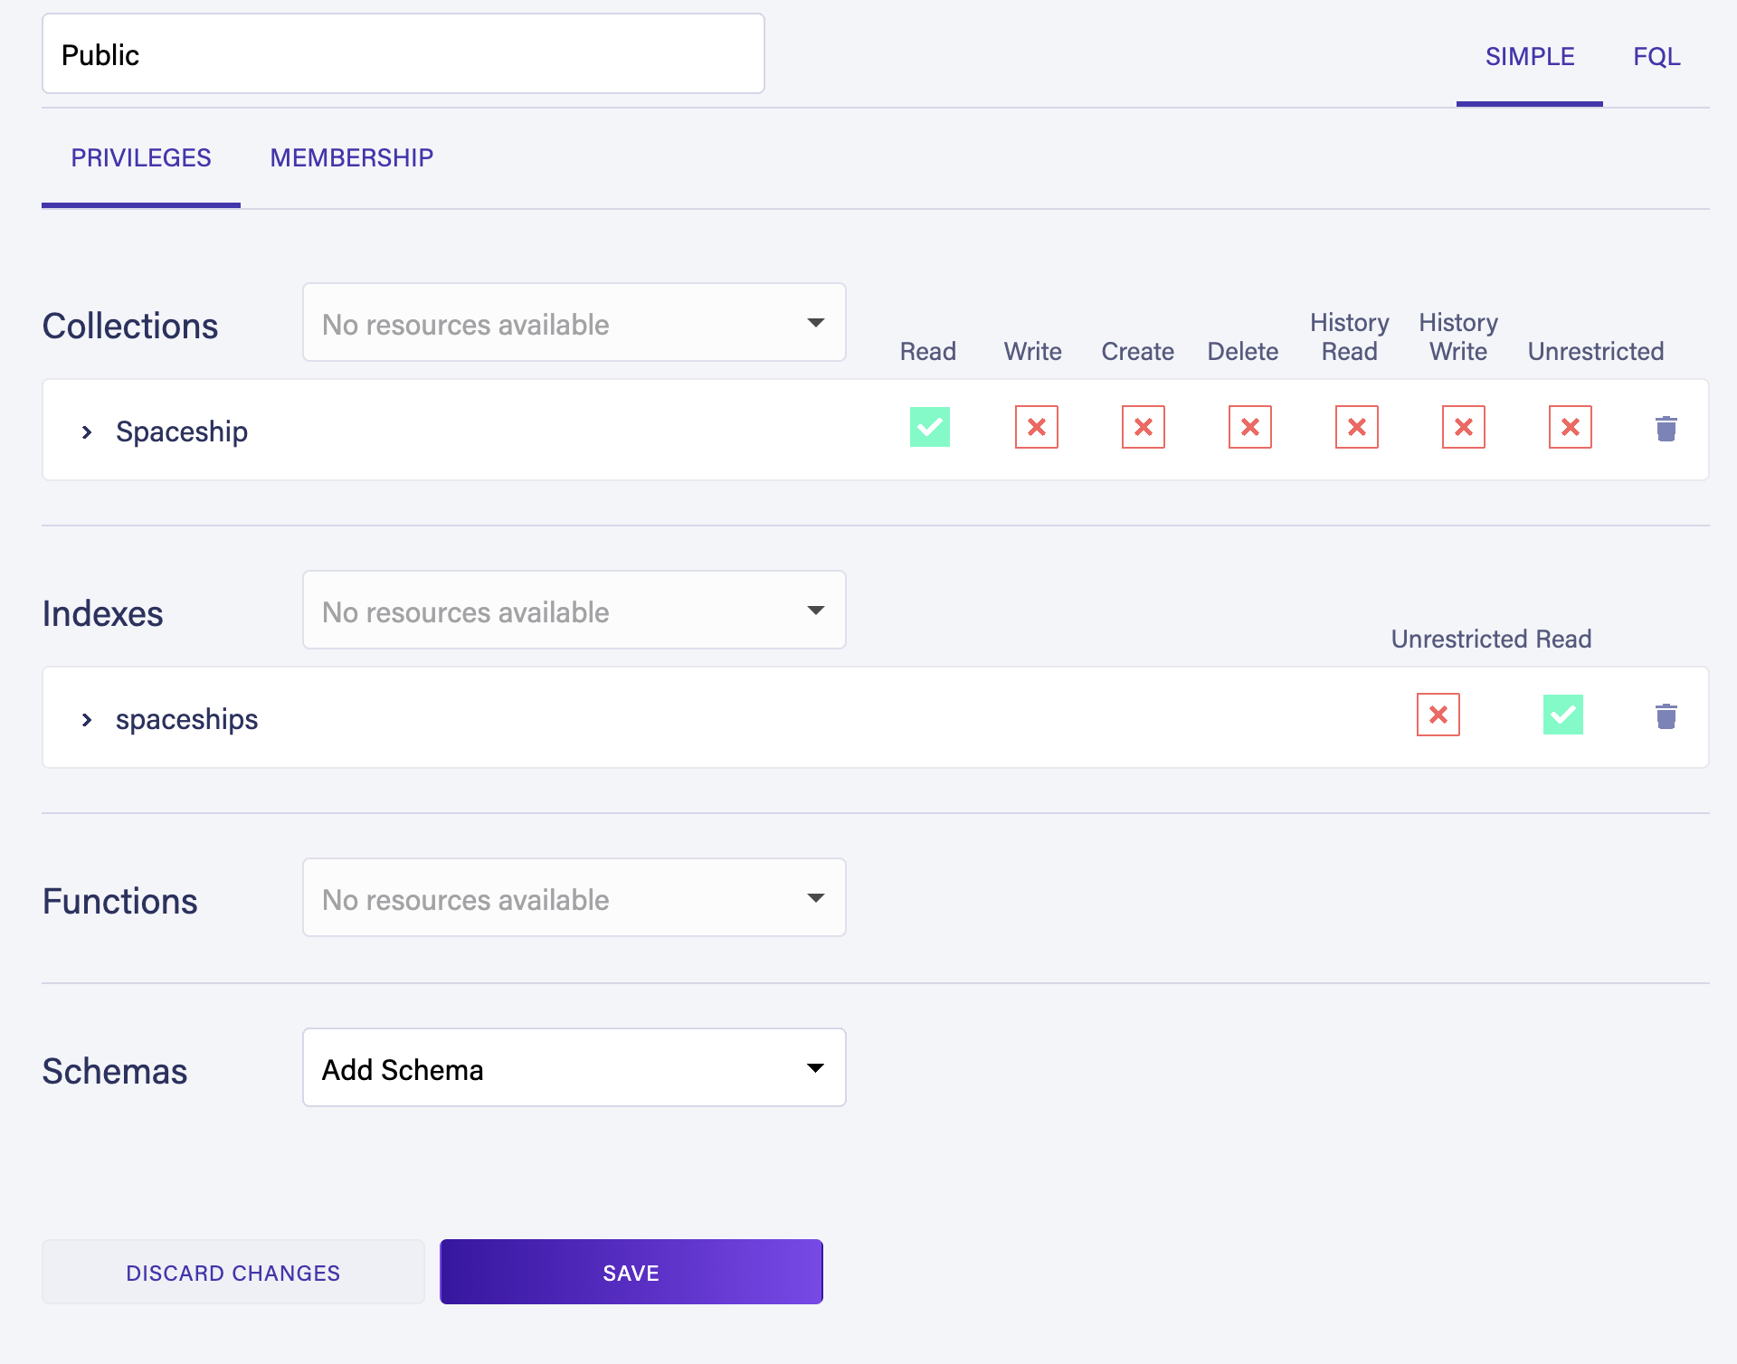
Task: Open the Collections resource dropdown
Action: pos(574,323)
